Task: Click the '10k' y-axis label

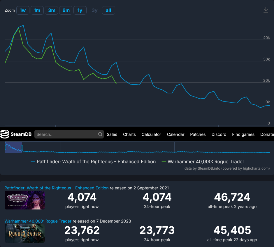Action: click(267, 102)
